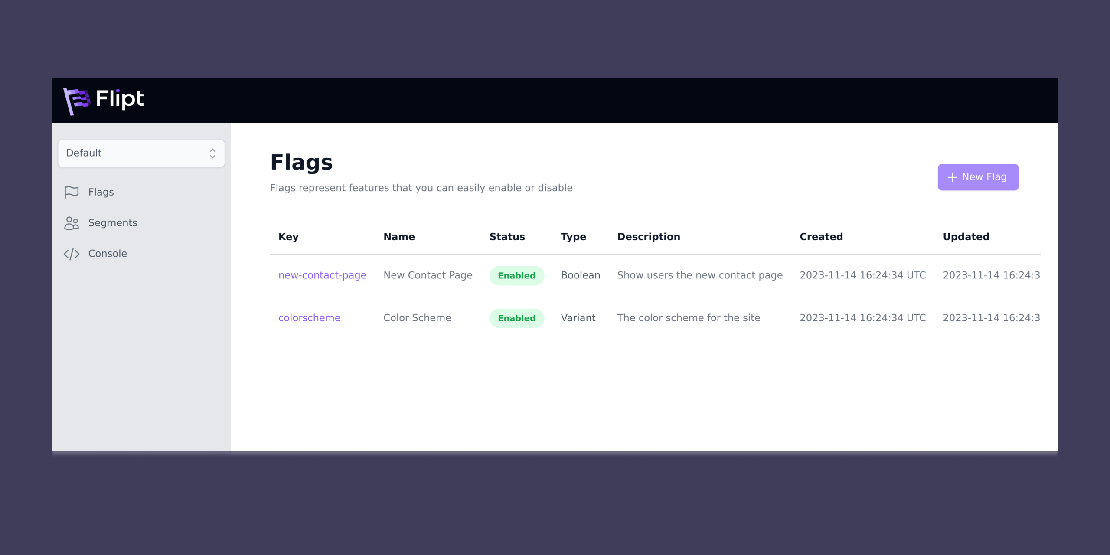Click Enabled badge for New Contact Page

click(x=516, y=275)
